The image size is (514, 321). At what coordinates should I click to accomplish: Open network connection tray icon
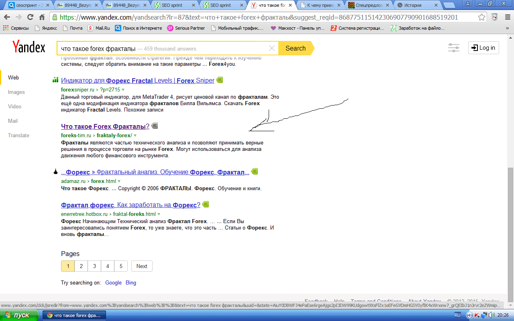pyautogui.click(x=485, y=315)
